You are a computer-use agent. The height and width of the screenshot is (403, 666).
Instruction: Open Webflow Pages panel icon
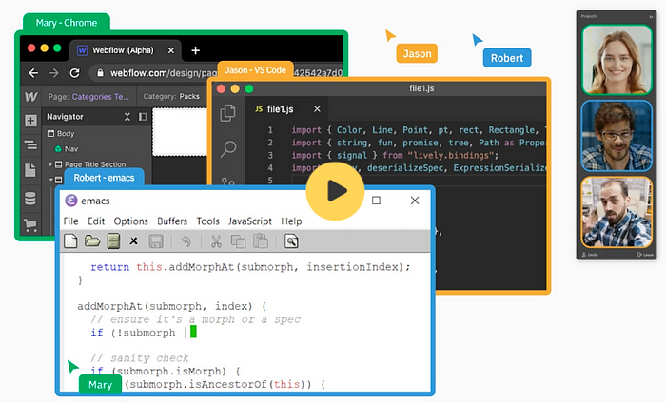(x=30, y=170)
